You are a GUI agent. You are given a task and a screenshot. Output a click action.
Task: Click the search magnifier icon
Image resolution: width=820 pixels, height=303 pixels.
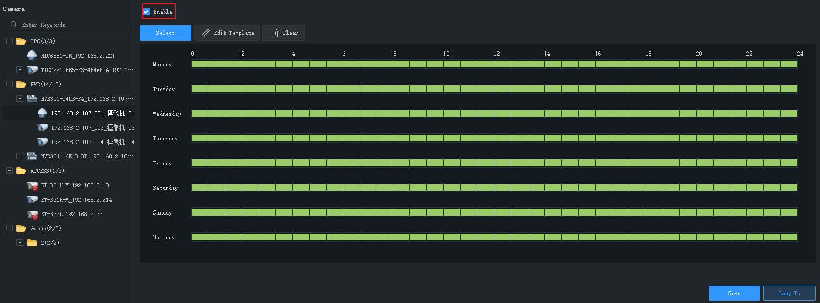(14, 24)
